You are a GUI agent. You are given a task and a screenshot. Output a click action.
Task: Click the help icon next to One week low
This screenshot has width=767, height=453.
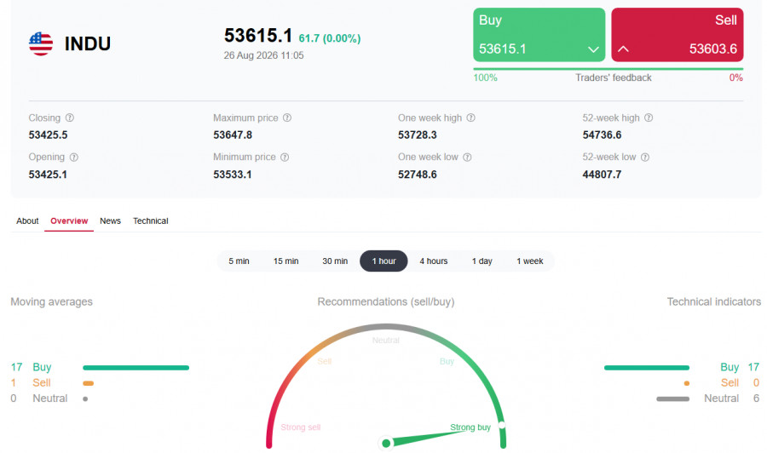point(467,158)
